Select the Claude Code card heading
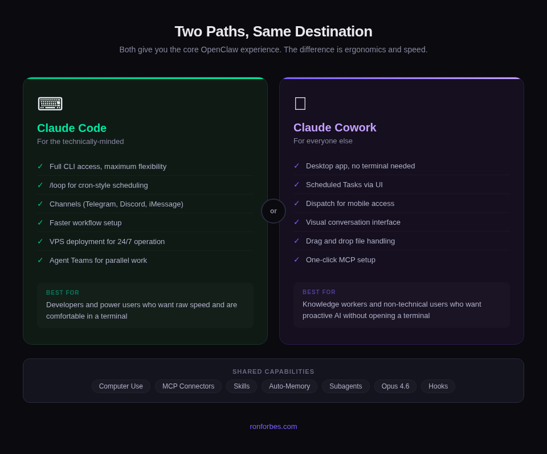 (x=72, y=128)
